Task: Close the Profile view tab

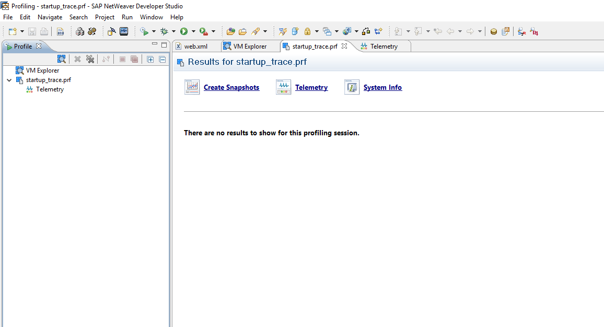Action: pos(39,46)
